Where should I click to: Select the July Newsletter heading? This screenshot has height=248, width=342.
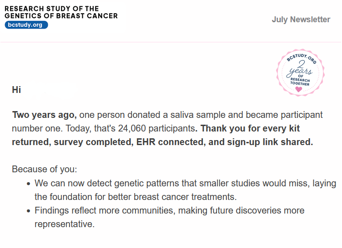(x=301, y=19)
